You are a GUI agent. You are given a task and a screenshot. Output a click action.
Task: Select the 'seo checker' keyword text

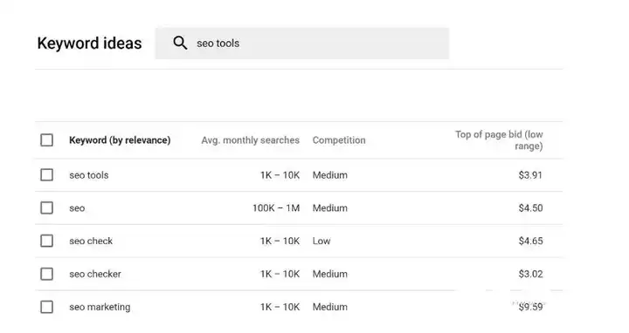coord(95,274)
